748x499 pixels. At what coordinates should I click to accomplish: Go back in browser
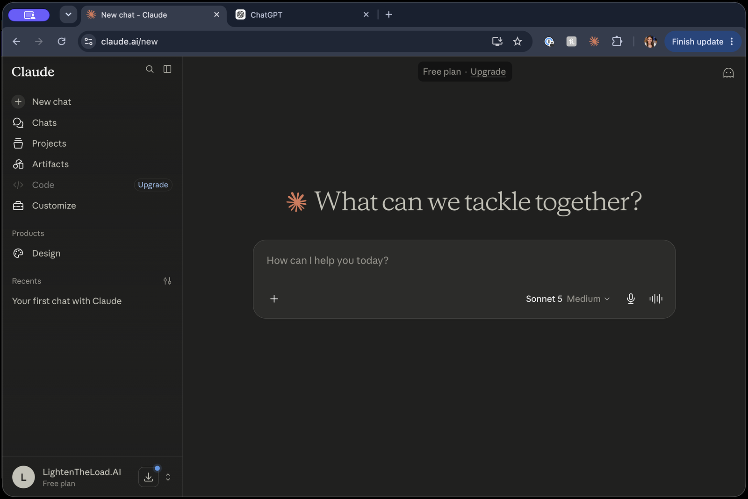[16, 42]
